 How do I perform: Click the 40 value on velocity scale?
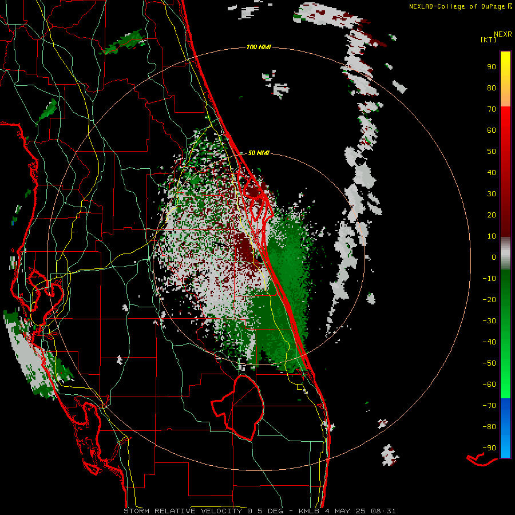coord(492,172)
